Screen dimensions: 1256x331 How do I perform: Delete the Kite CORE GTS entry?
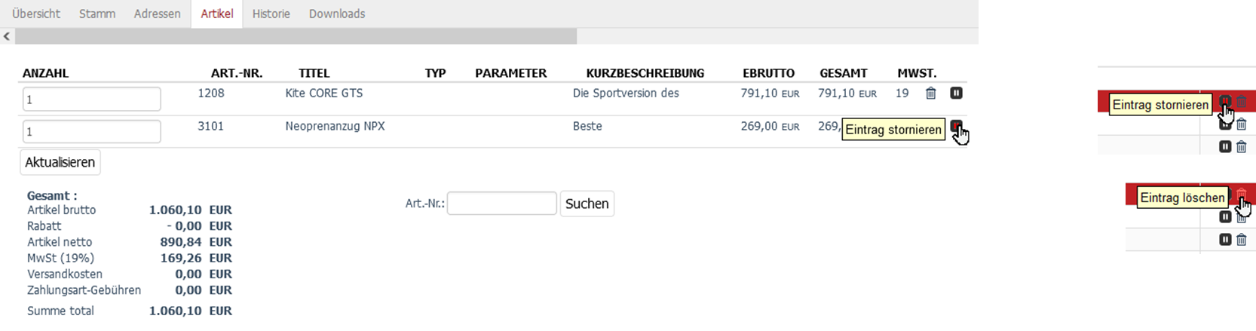931,93
